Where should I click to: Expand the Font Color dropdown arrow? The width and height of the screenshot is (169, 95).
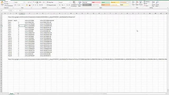(x=31, y=5)
